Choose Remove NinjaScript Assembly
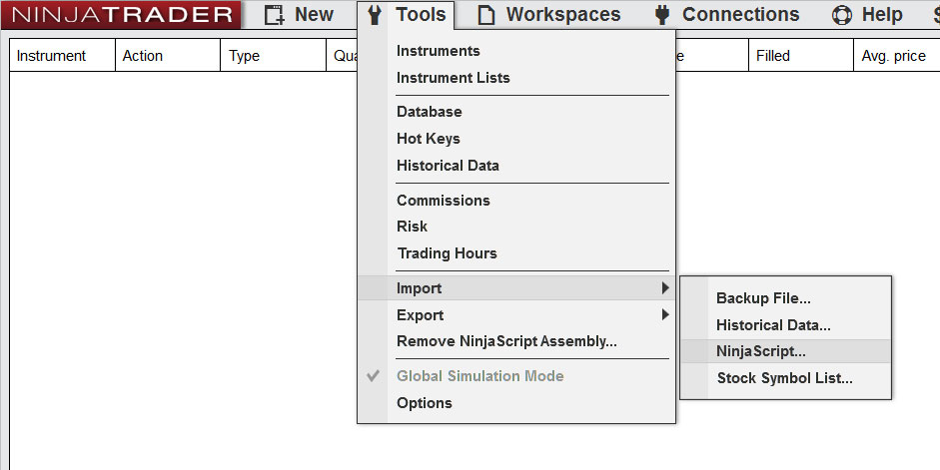 click(x=506, y=341)
